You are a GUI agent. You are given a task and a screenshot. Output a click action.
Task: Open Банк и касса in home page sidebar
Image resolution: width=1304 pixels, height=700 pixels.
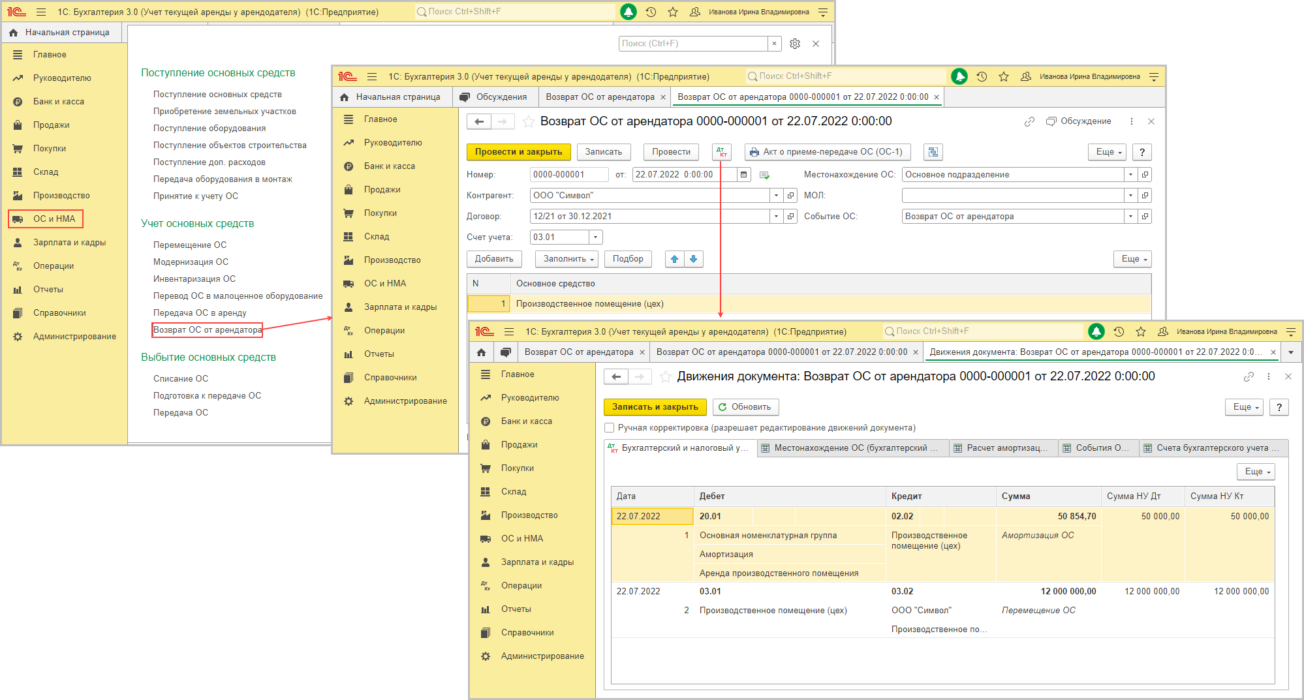59,102
